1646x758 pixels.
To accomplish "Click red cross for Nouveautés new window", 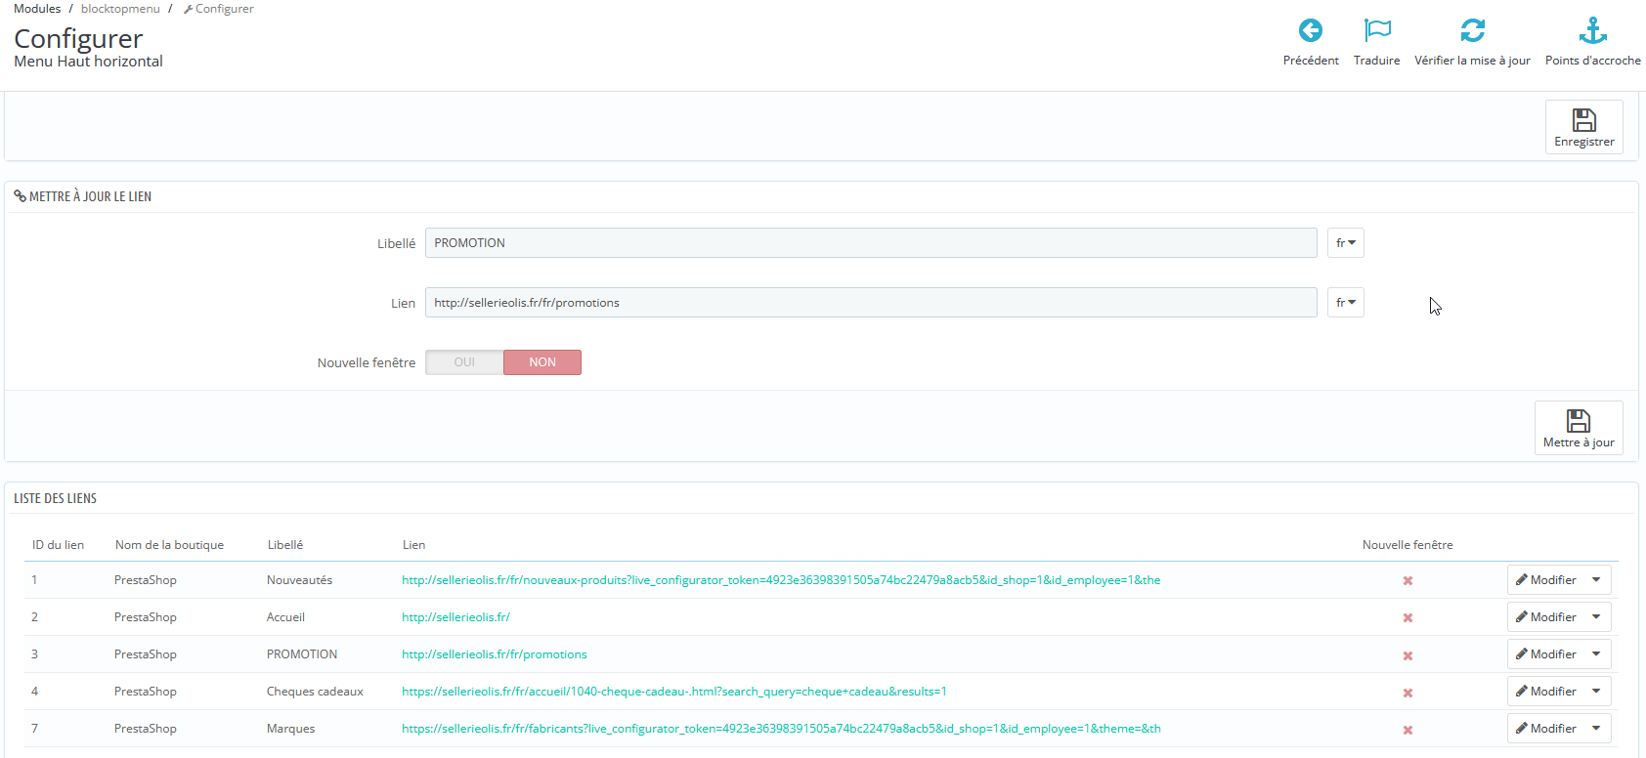I will click(1408, 580).
